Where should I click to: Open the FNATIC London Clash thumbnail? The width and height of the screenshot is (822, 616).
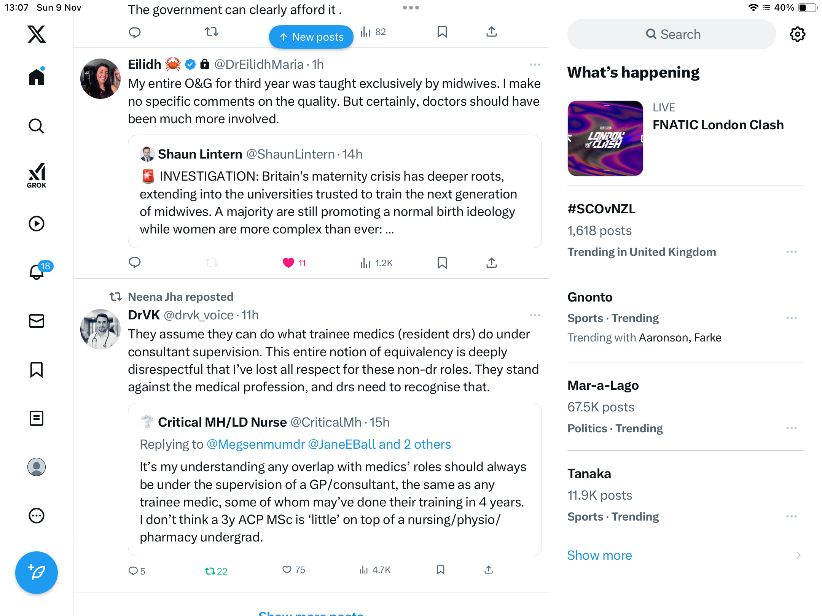[x=605, y=138]
